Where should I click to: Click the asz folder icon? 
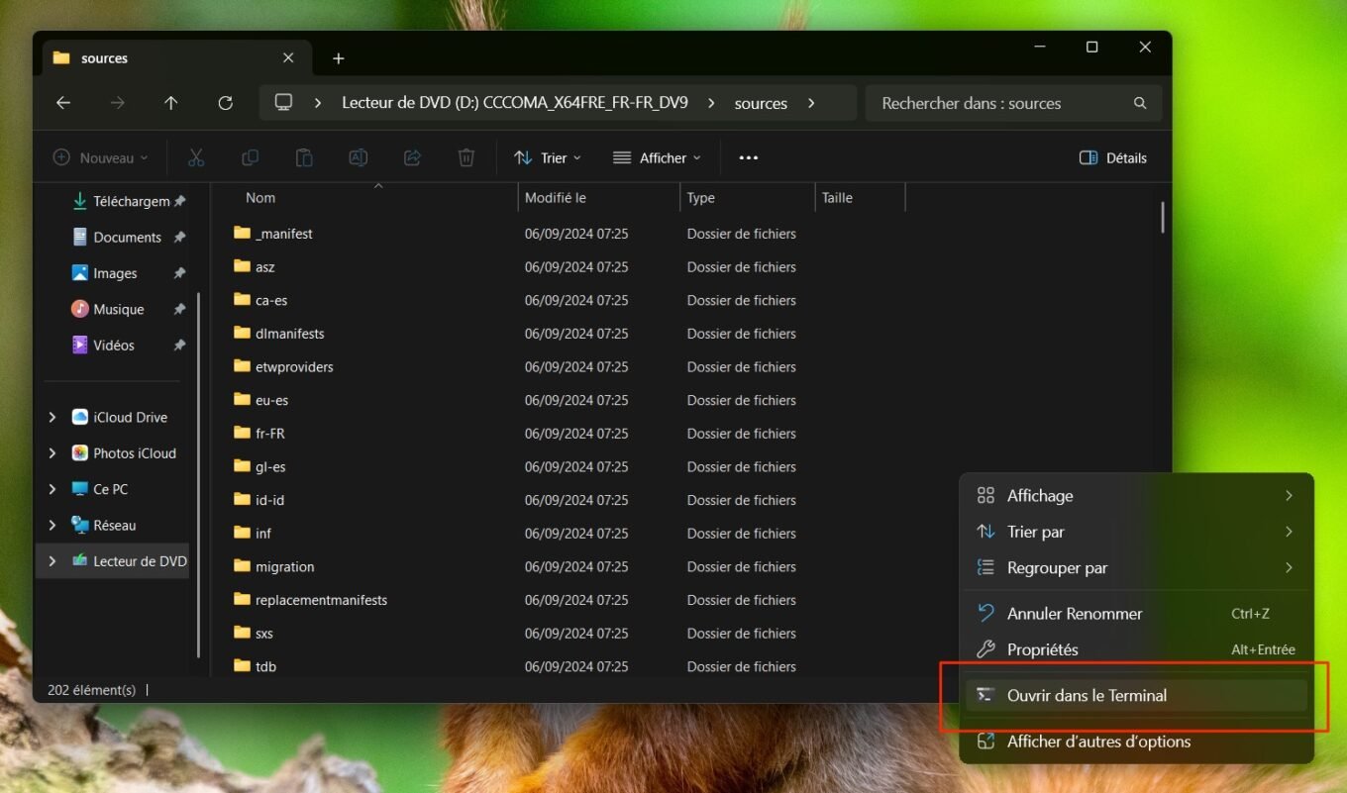pyautogui.click(x=242, y=266)
